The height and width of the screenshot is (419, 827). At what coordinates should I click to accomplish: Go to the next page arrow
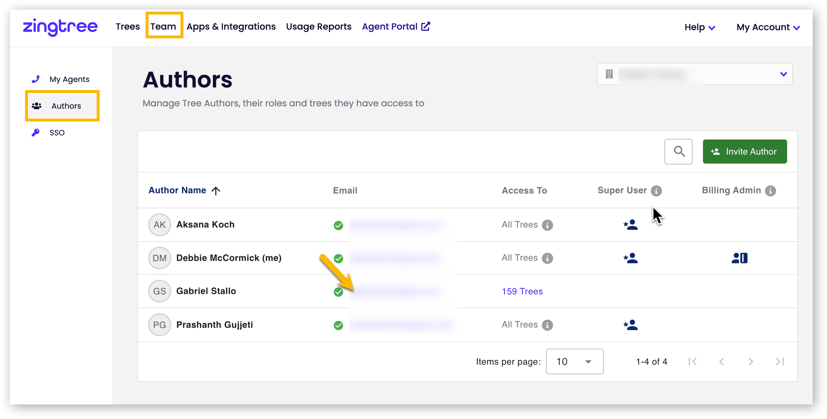[751, 362]
